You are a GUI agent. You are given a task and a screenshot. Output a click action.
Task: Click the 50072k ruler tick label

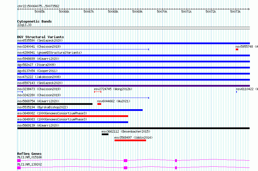[x=211, y=12]
